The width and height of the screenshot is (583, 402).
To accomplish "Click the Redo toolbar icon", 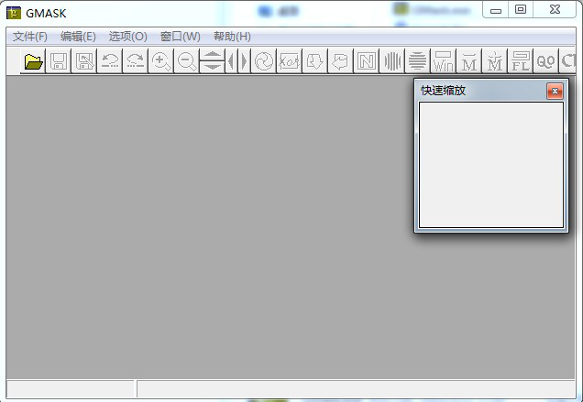I will click(x=136, y=61).
